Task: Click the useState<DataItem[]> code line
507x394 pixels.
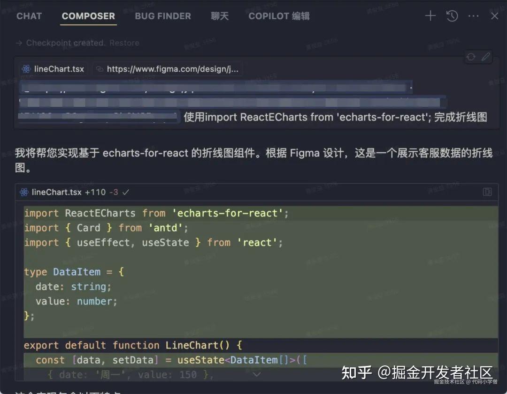Action: tap(171, 360)
